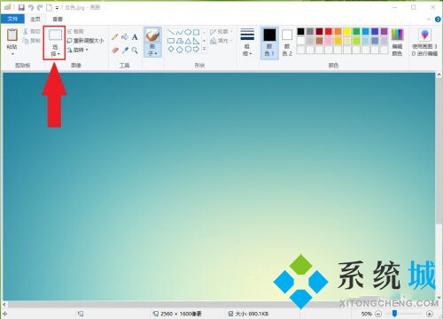Screen dimensions: 443x319
Task: Click the horizontal scrollbar left arrow
Action: 4,304
